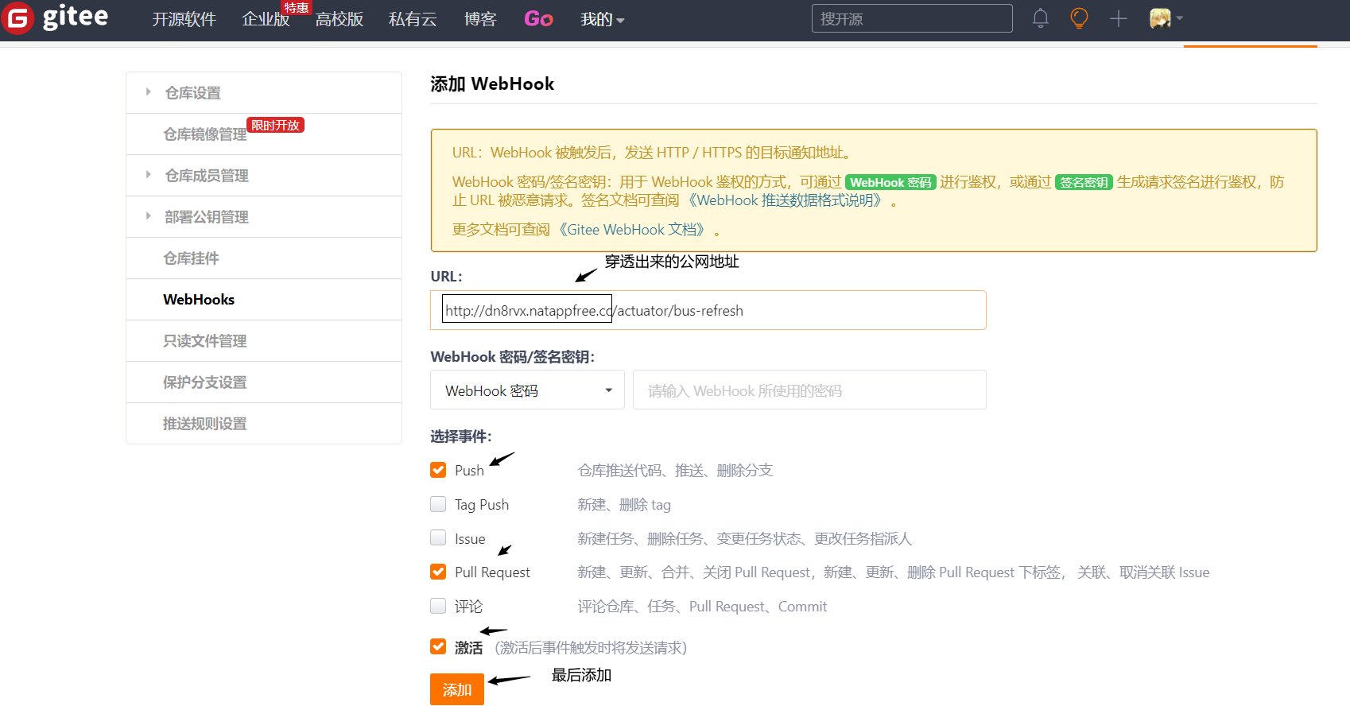Viewport: 1350px width, 706px height.
Task: Click the orange 添加 button
Action: coord(457,689)
